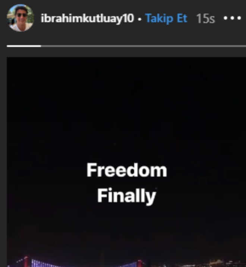Open the three-dot more options menu
246x267 pixels.
232,18
